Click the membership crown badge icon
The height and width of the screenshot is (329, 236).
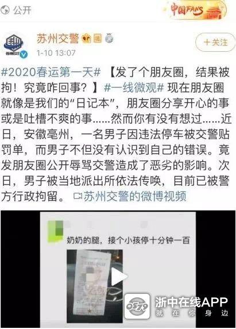(86, 39)
